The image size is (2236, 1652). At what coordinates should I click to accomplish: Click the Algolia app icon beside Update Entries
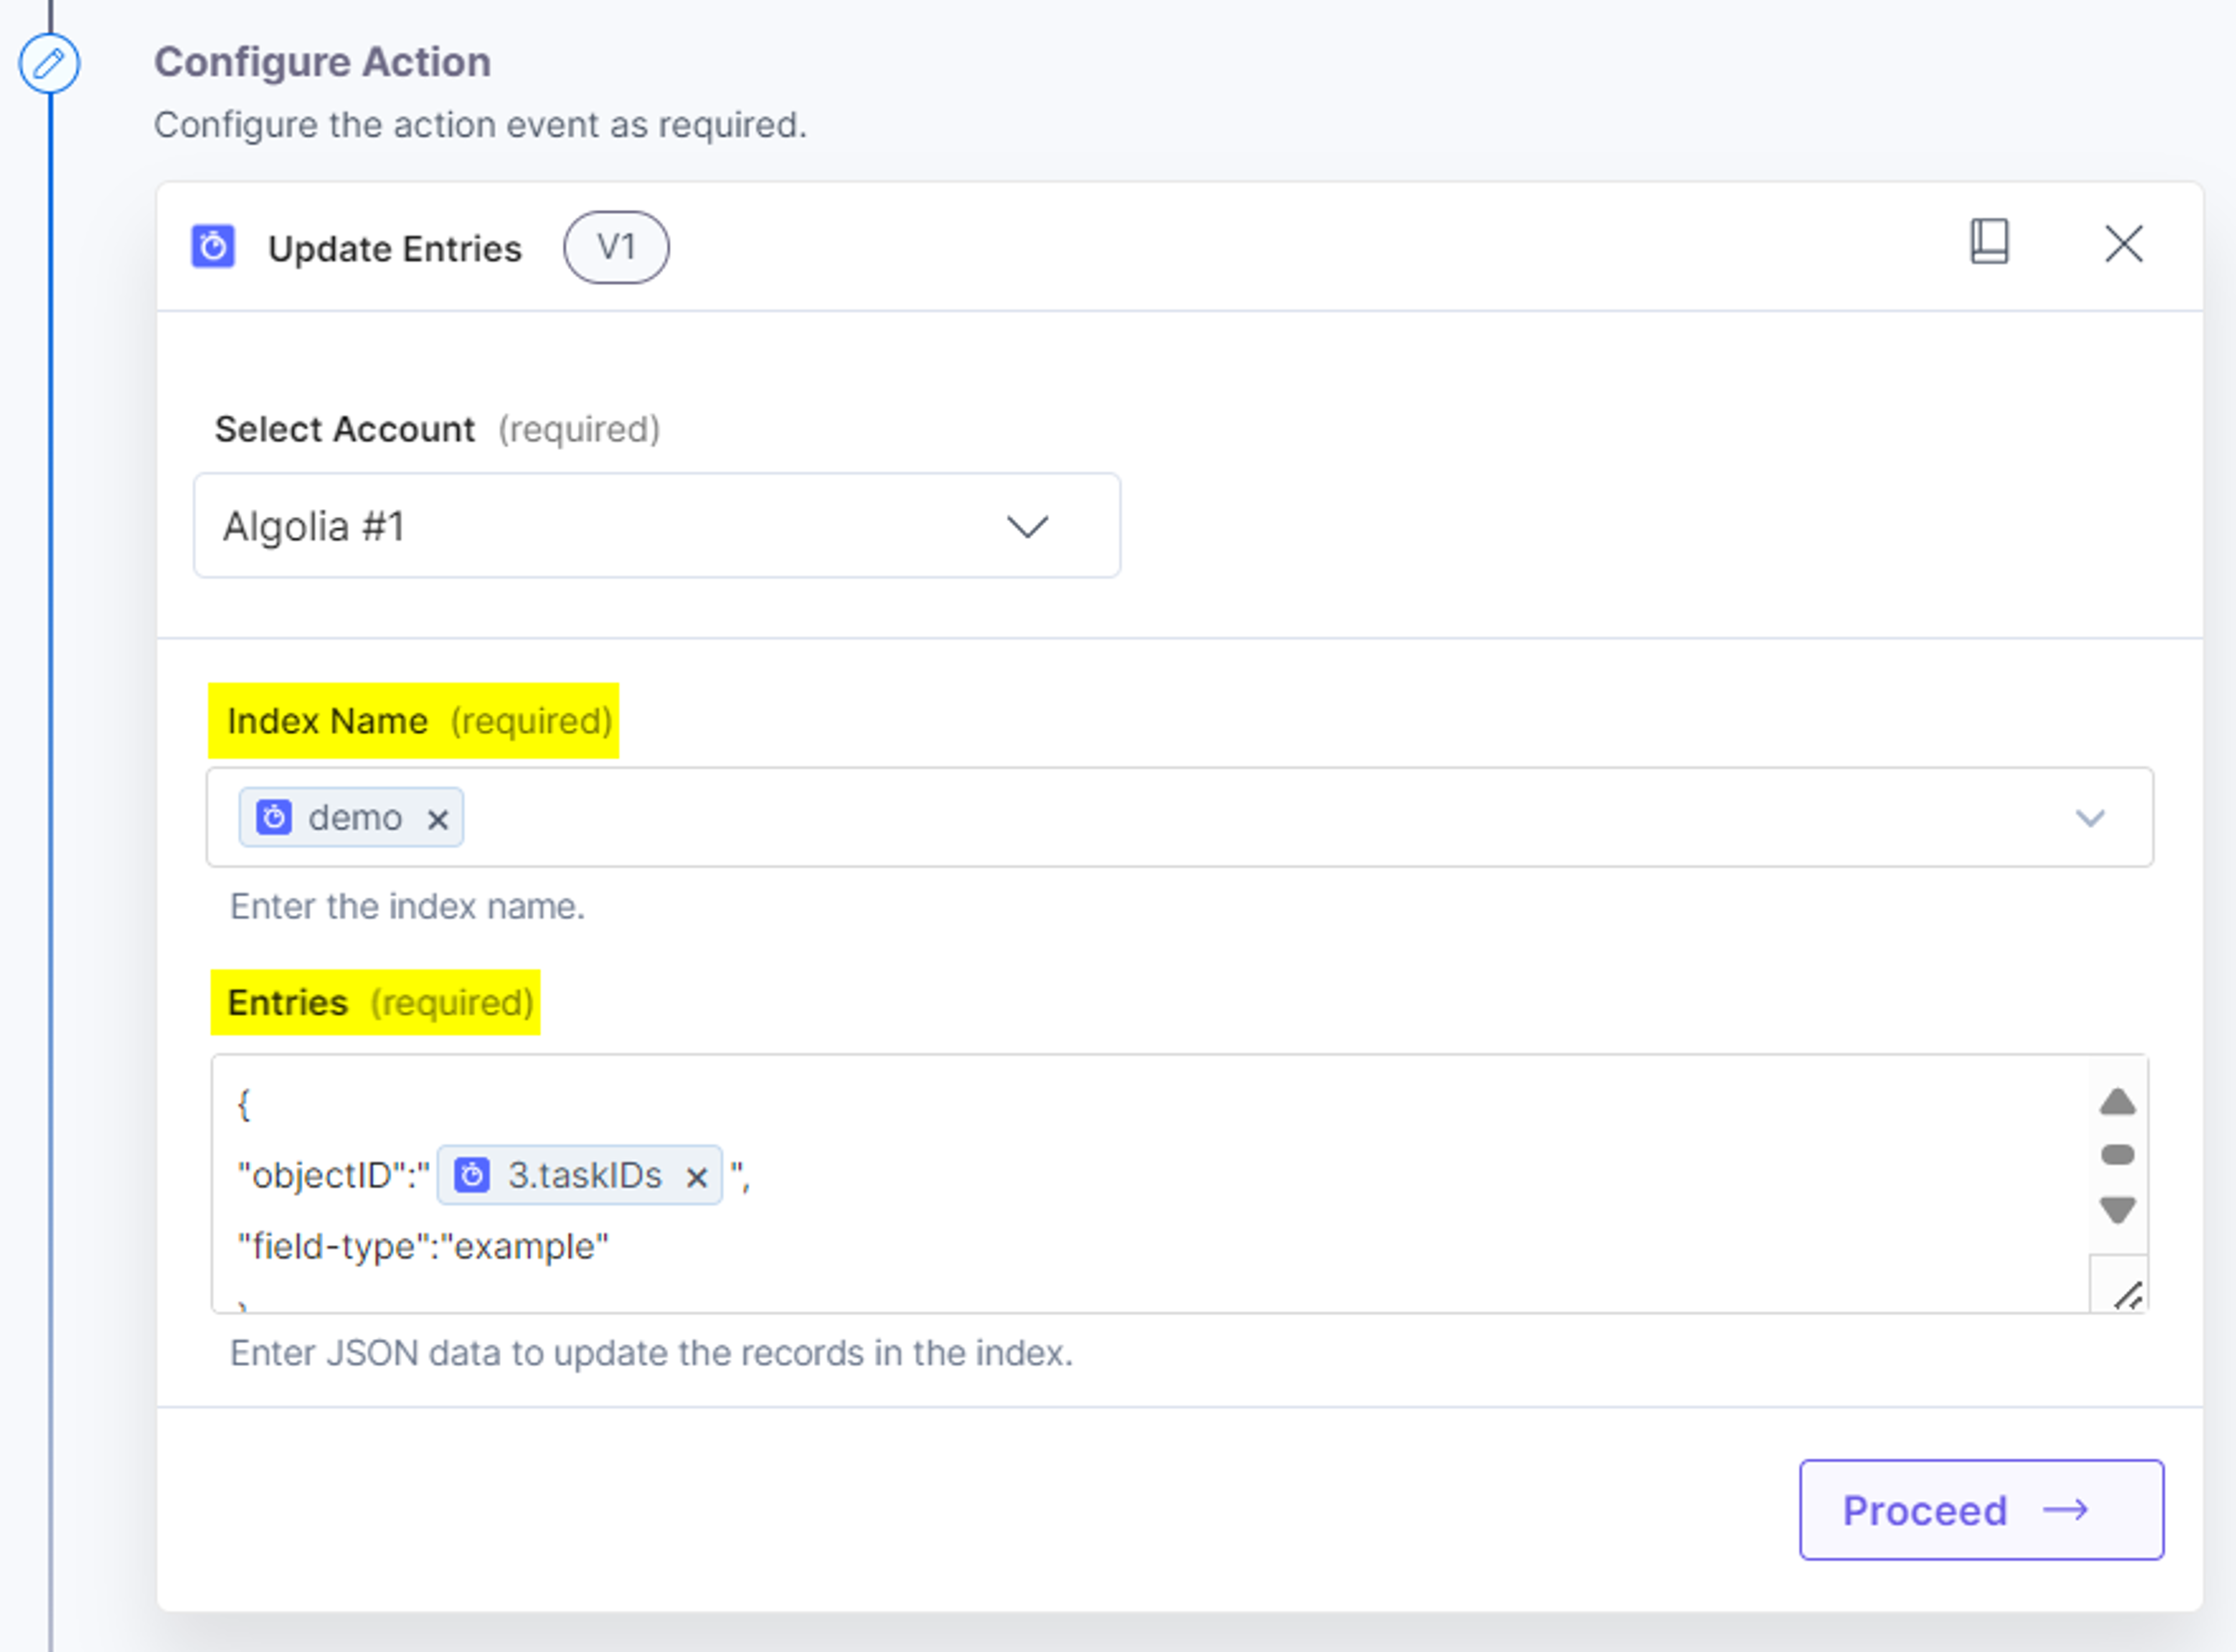click(x=213, y=247)
